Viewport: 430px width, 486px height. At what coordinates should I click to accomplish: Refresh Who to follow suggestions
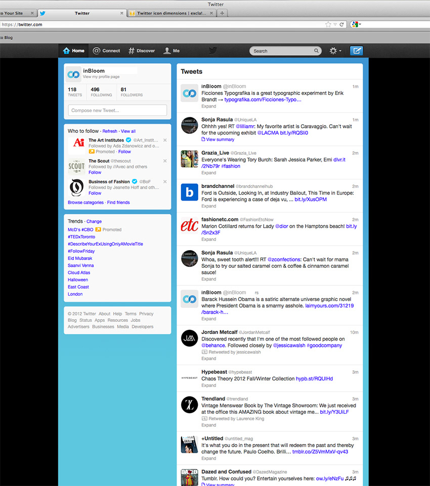110,131
